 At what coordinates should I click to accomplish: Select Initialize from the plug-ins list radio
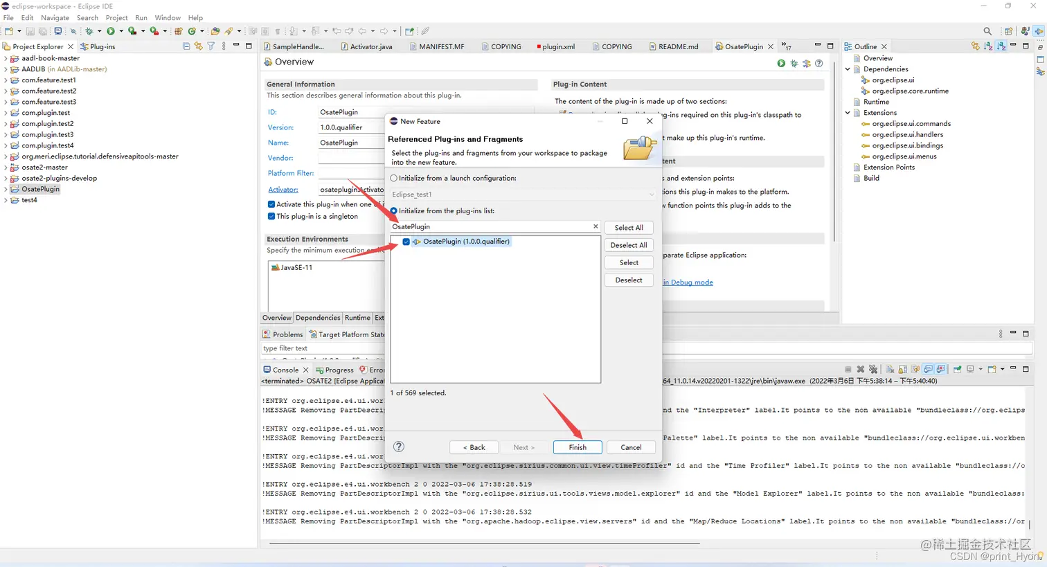click(x=394, y=210)
